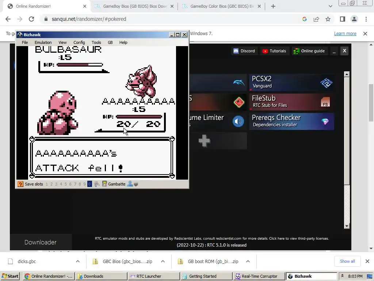
Task: Open the Online guide button
Action: pos(309,51)
